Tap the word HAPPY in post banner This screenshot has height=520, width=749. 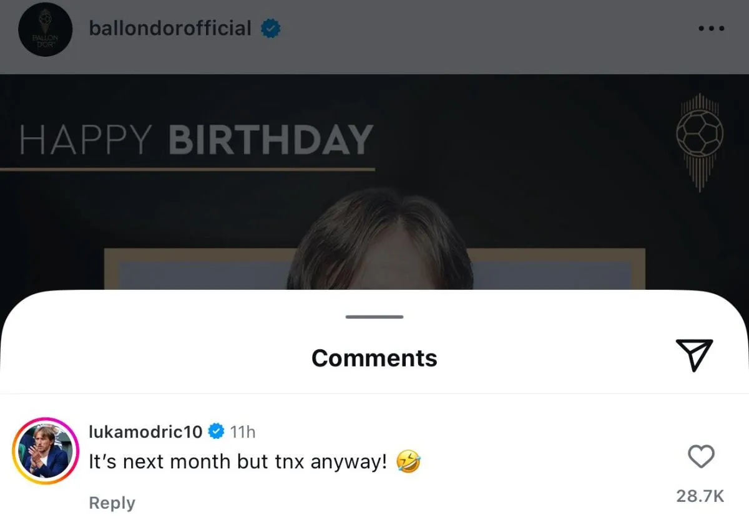pos(87,140)
